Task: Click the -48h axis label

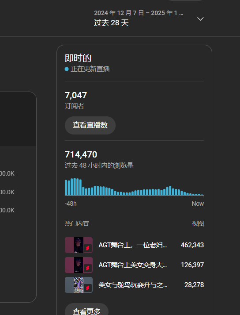Action: (x=71, y=204)
